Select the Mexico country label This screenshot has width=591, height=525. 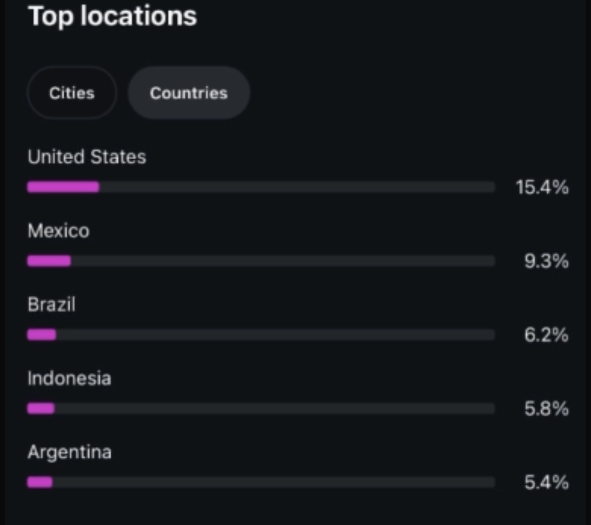click(x=59, y=231)
